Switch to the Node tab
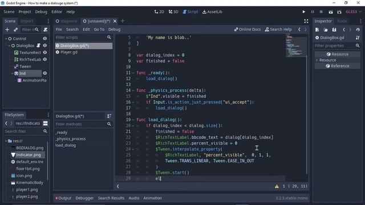Viewport: 365px width, 205px height. tap(342, 21)
